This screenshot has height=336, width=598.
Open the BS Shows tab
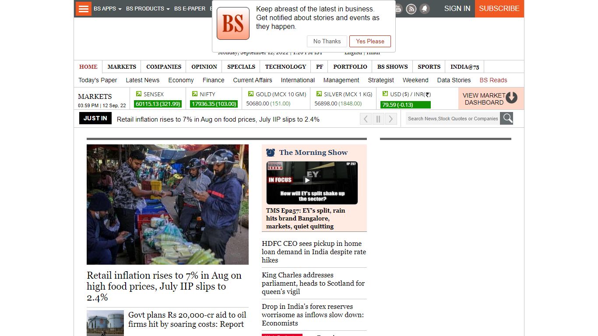coord(393,67)
